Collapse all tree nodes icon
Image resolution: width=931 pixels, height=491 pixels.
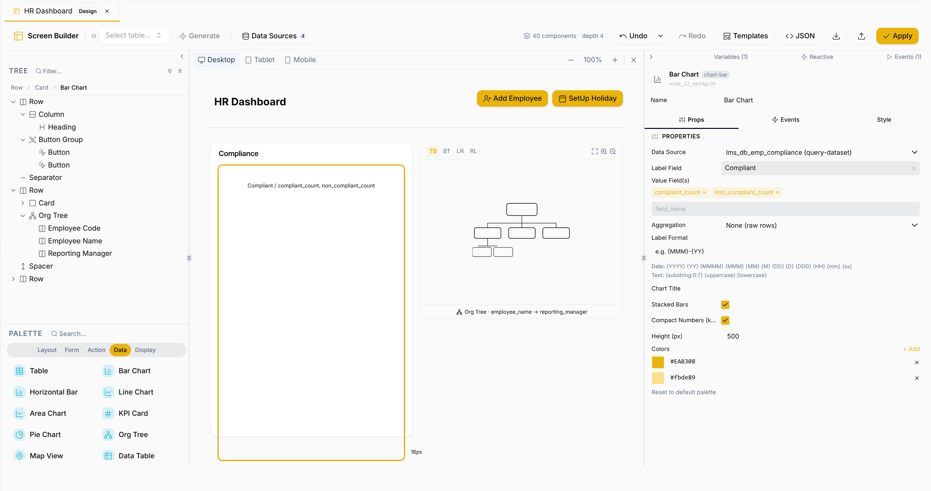[180, 71]
